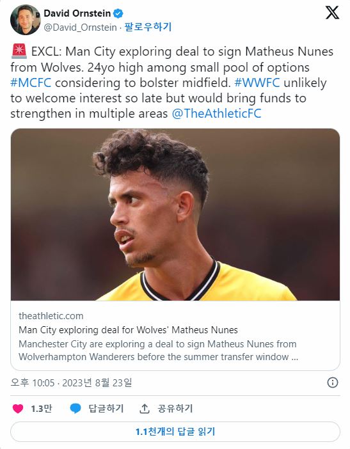Screen dimensions: 350x449
Task: Click 공유하기 share button text
Action: pos(175,408)
